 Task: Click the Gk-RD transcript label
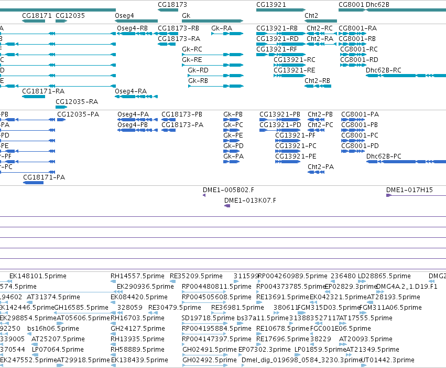198,70
